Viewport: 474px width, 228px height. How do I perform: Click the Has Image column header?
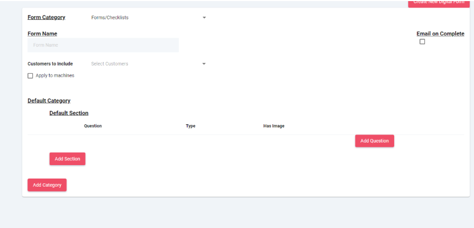[x=273, y=126]
